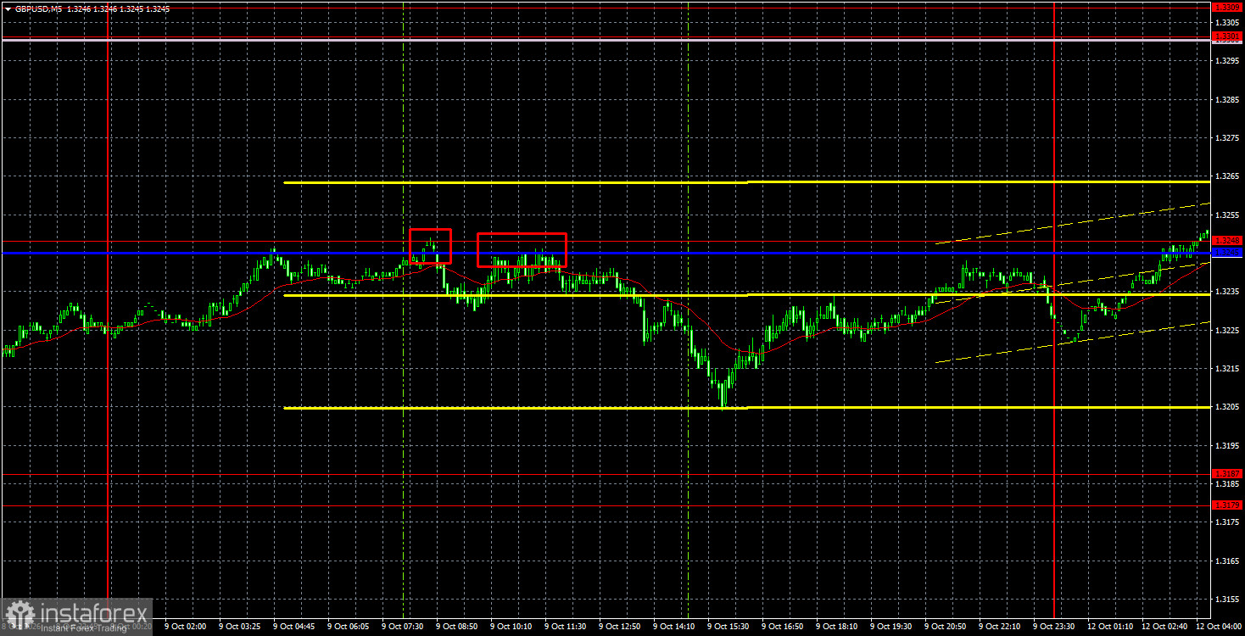Click the red 1.3179 price level tag
The image size is (1245, 636).
click(x=1228, y=505)
